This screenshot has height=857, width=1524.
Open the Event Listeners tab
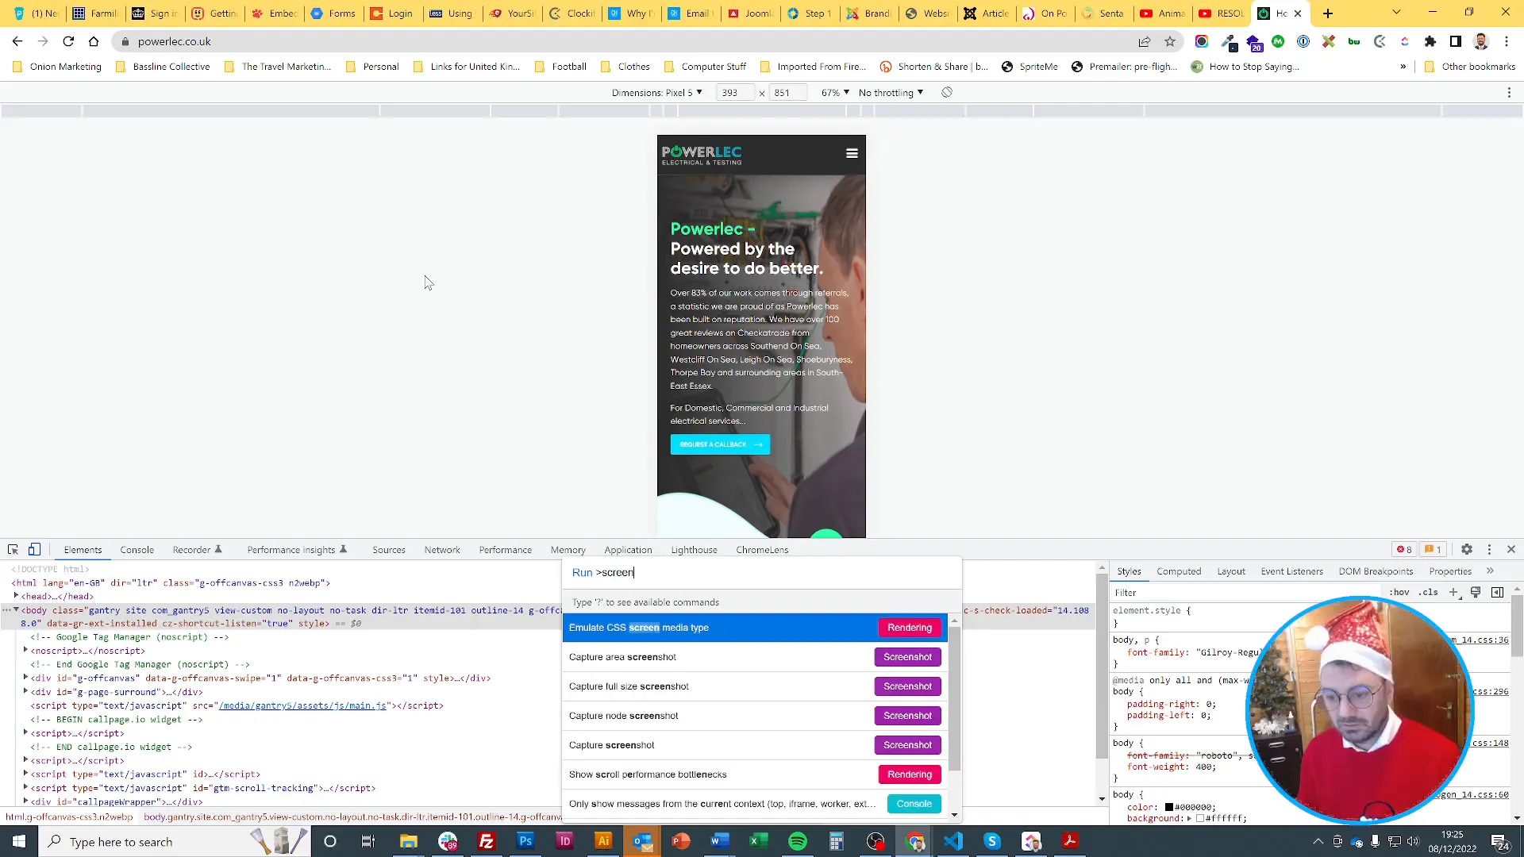1291,571
